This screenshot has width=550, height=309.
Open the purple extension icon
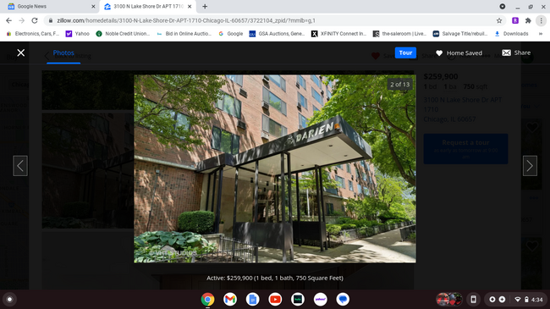click(515, 20)
